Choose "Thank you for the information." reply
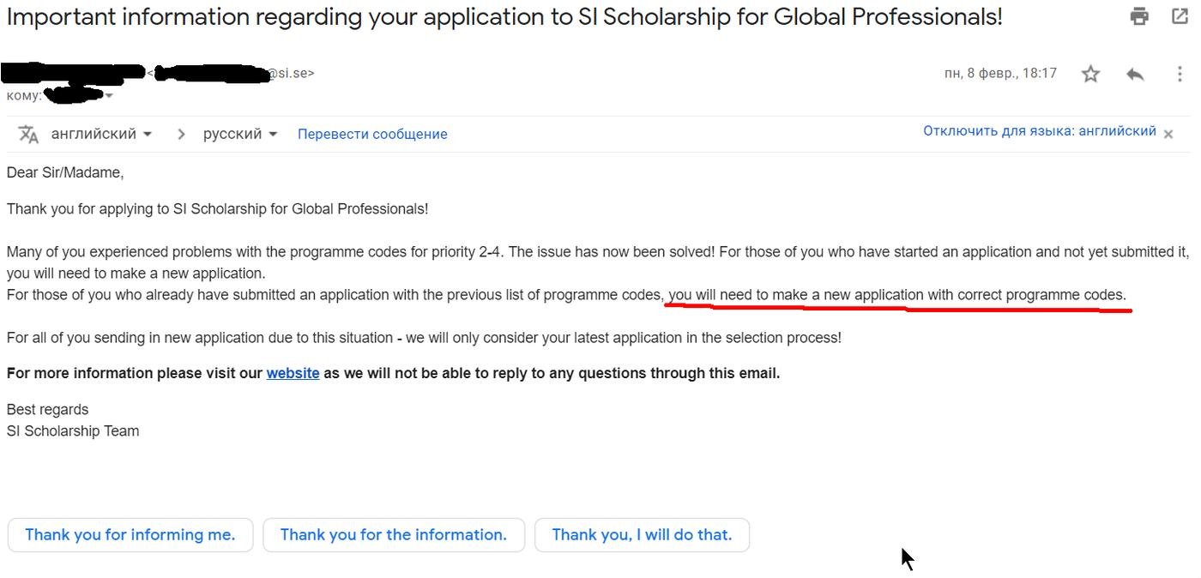1201x578 pixels. point(393,534)
